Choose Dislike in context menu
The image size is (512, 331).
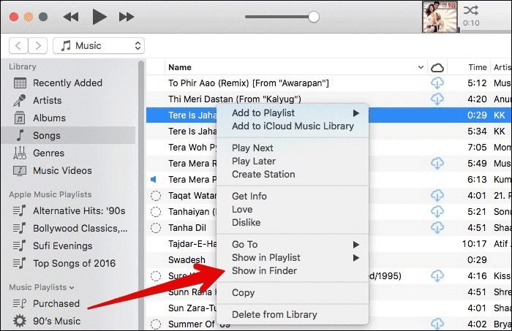click(x=293, y=222)
